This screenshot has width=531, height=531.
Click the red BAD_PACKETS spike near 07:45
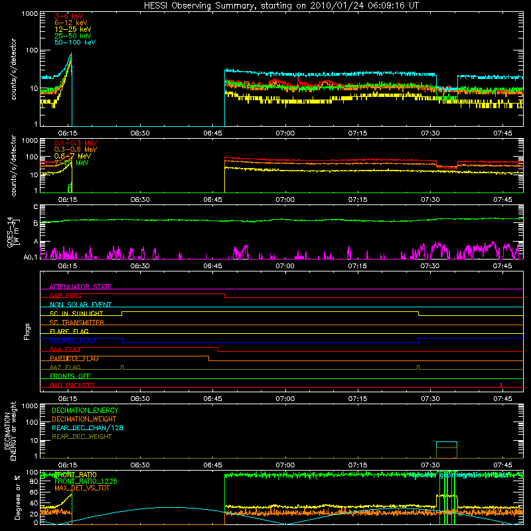[501, 385]
